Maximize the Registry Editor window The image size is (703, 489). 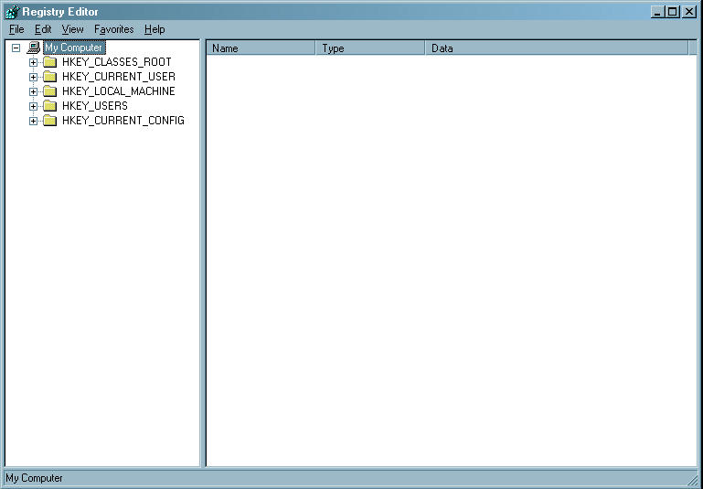(x=673, y=12)
